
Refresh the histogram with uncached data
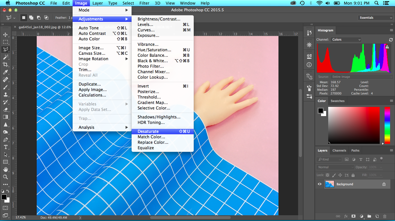391,40
